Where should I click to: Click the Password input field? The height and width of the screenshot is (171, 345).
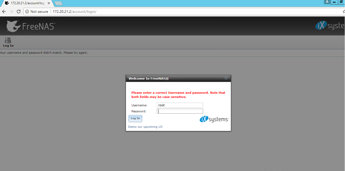pyautogui.click(x=180, y=111)
